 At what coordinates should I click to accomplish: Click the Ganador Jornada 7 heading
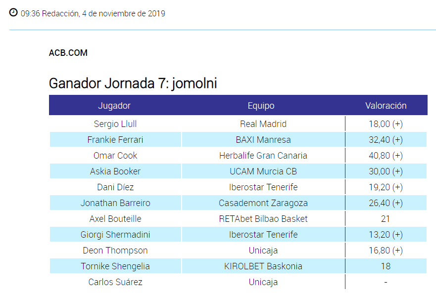(133, 84)
